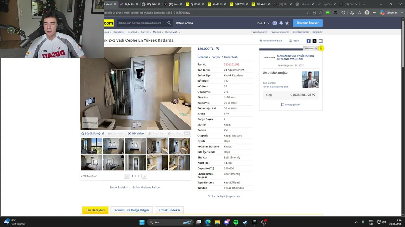This screenshot has height=227, width=405.
Task: Click the price history clock icon
Action: (217, 49)
